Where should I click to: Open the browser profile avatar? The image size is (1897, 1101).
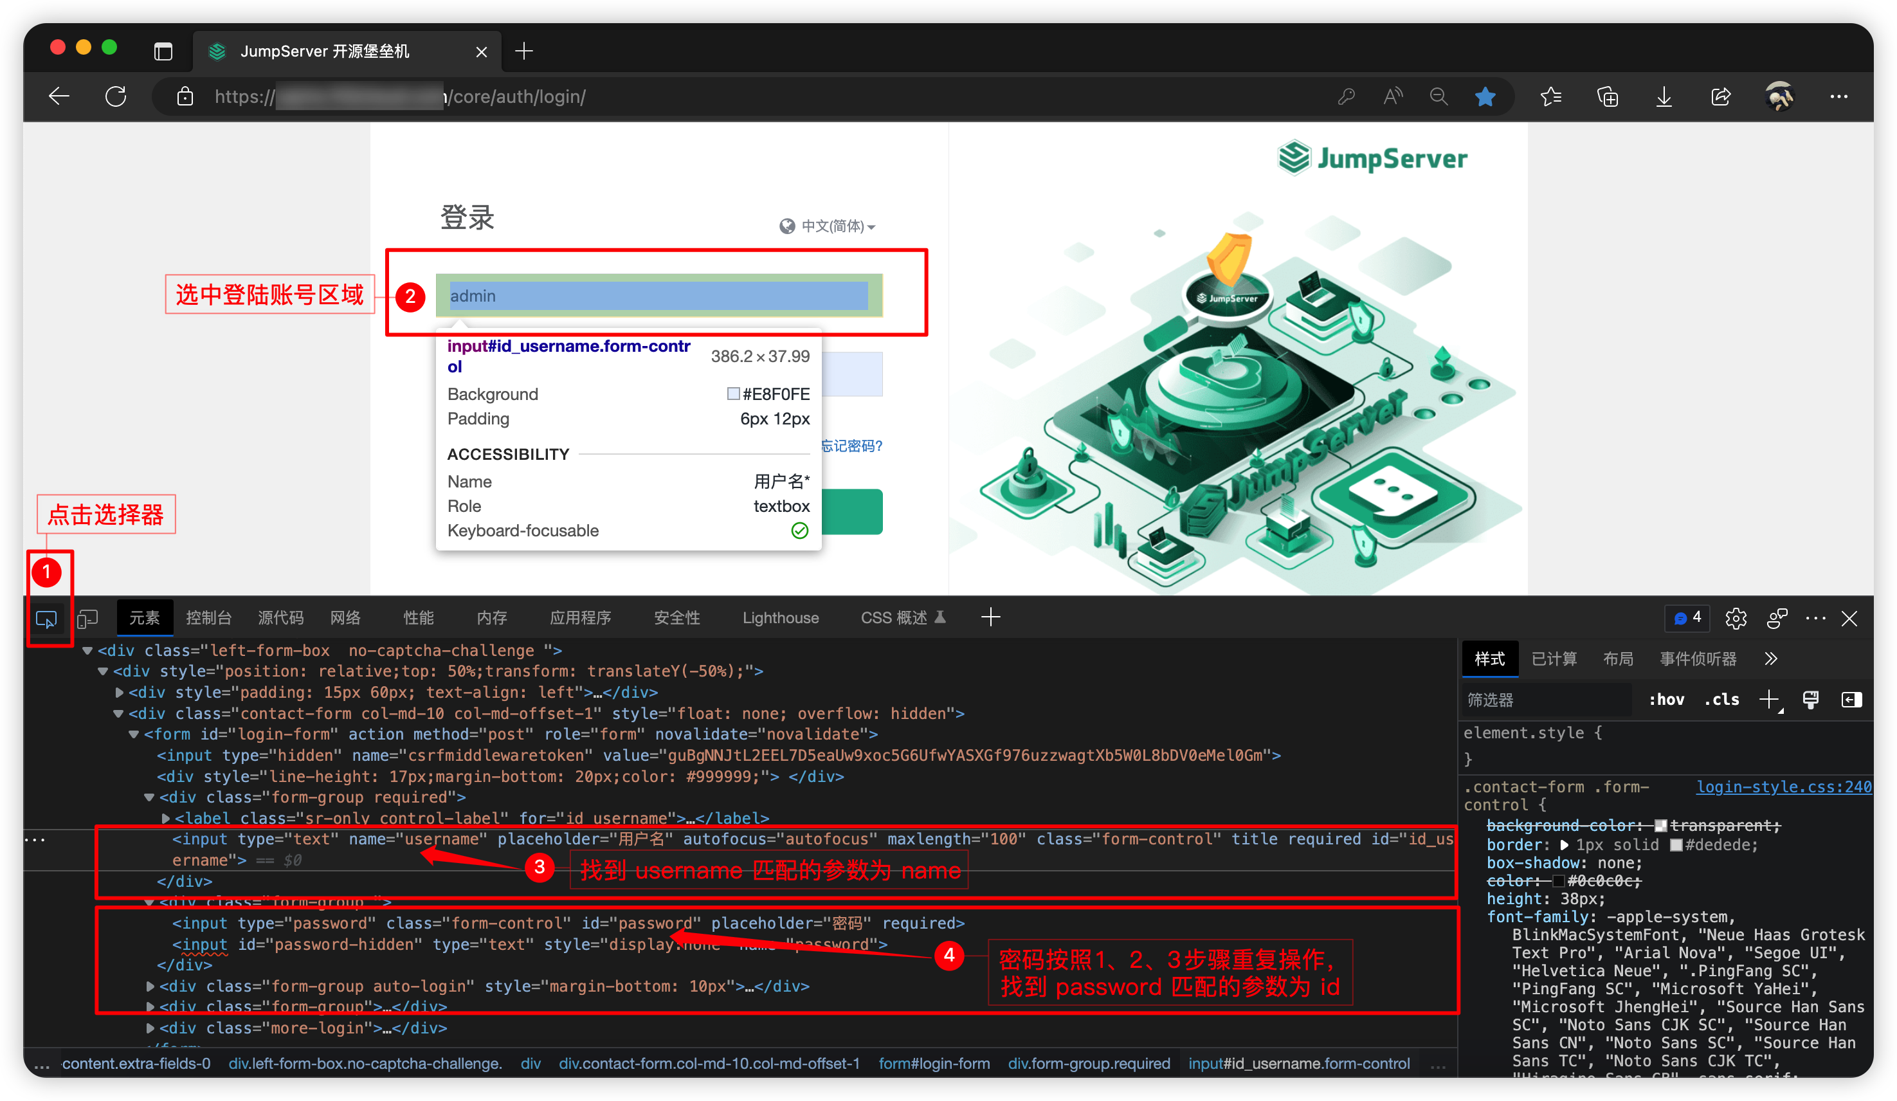[1779, 96]
